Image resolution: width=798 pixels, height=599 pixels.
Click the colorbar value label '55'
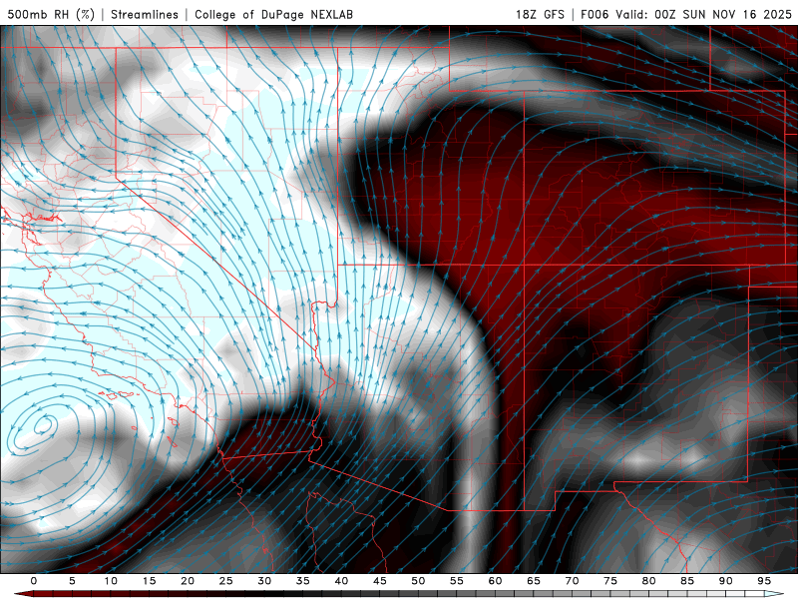pyautogui.click(x=457, y=581)
